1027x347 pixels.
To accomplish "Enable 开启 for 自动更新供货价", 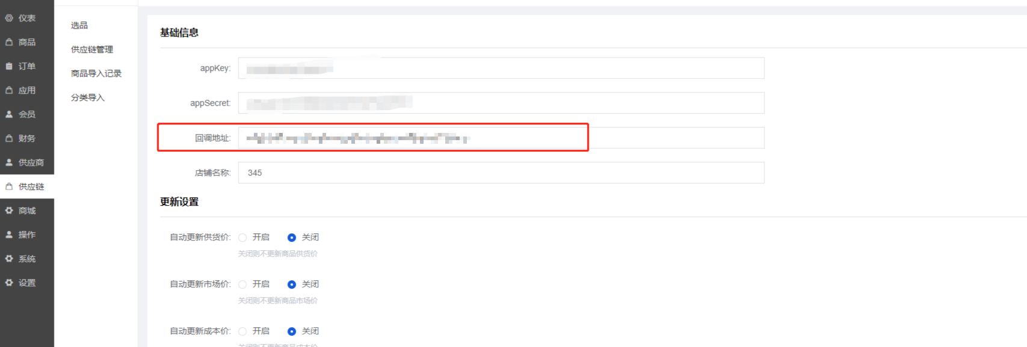I will [x=242, y=238].
